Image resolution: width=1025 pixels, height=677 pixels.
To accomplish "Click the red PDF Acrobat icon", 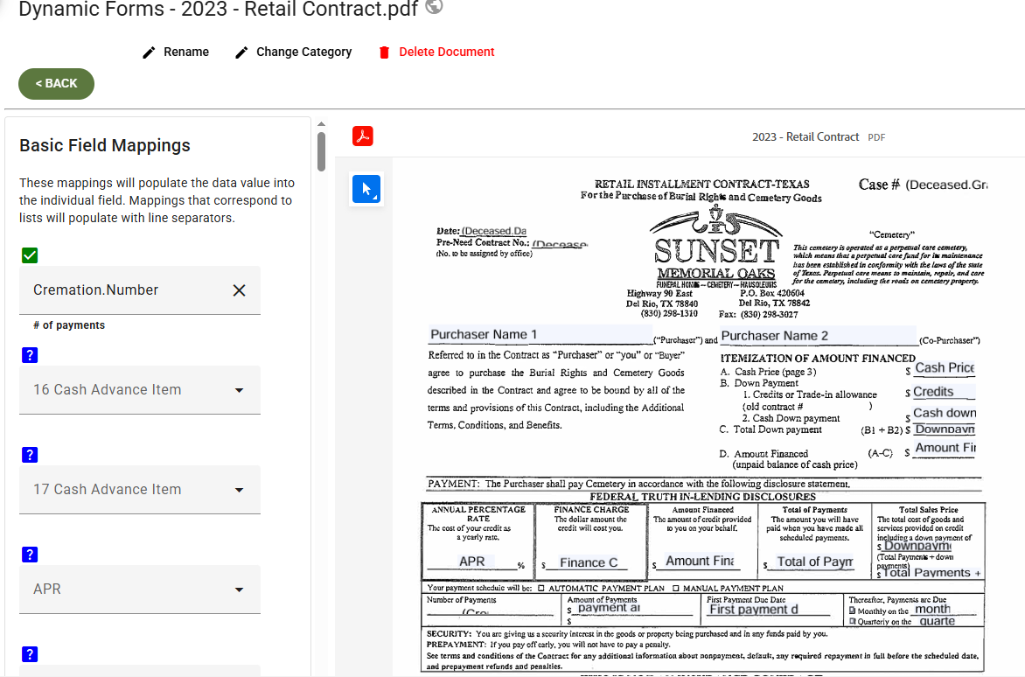I will 363,136.
